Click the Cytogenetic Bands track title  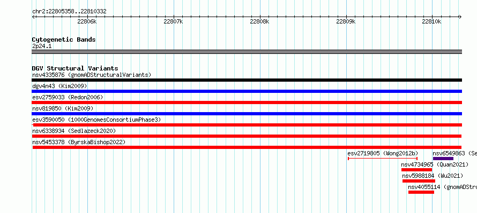(64, 40)
